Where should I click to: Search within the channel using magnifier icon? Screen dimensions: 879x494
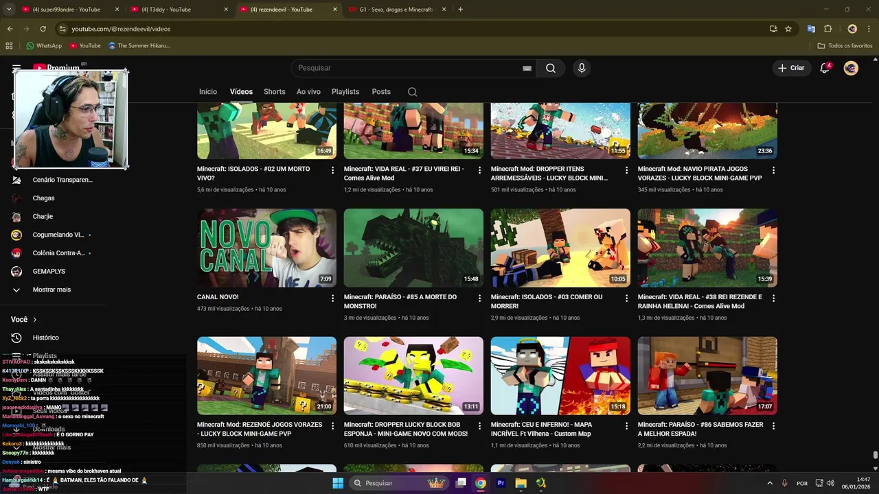pyautogui.click(x=412, y=92)
